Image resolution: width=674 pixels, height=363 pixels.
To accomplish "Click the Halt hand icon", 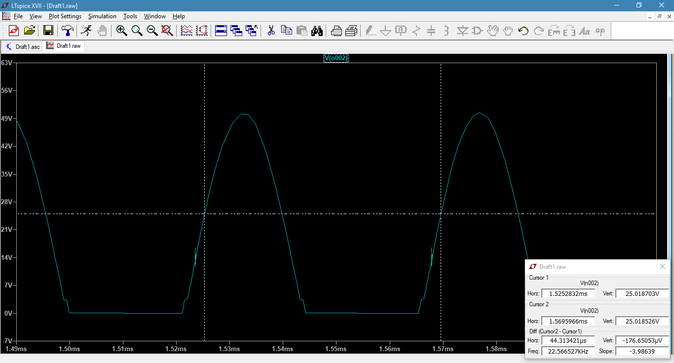I will pyautogui.click(x=102, y=31).
